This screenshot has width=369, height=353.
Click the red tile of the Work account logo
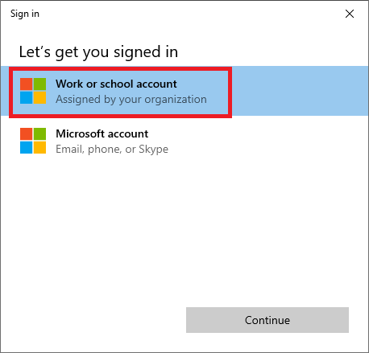(x=27, y=84)
